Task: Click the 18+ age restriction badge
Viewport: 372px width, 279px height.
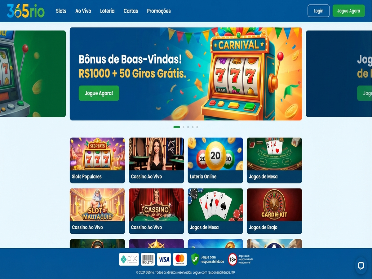Action: pyautogui.click(x=232, y=259)
